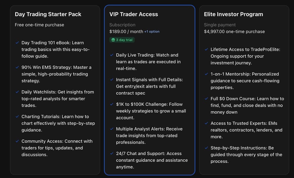Click the 3 day trial badge
The width and height of the screenshot is (294, 178).
coord(122,39)
